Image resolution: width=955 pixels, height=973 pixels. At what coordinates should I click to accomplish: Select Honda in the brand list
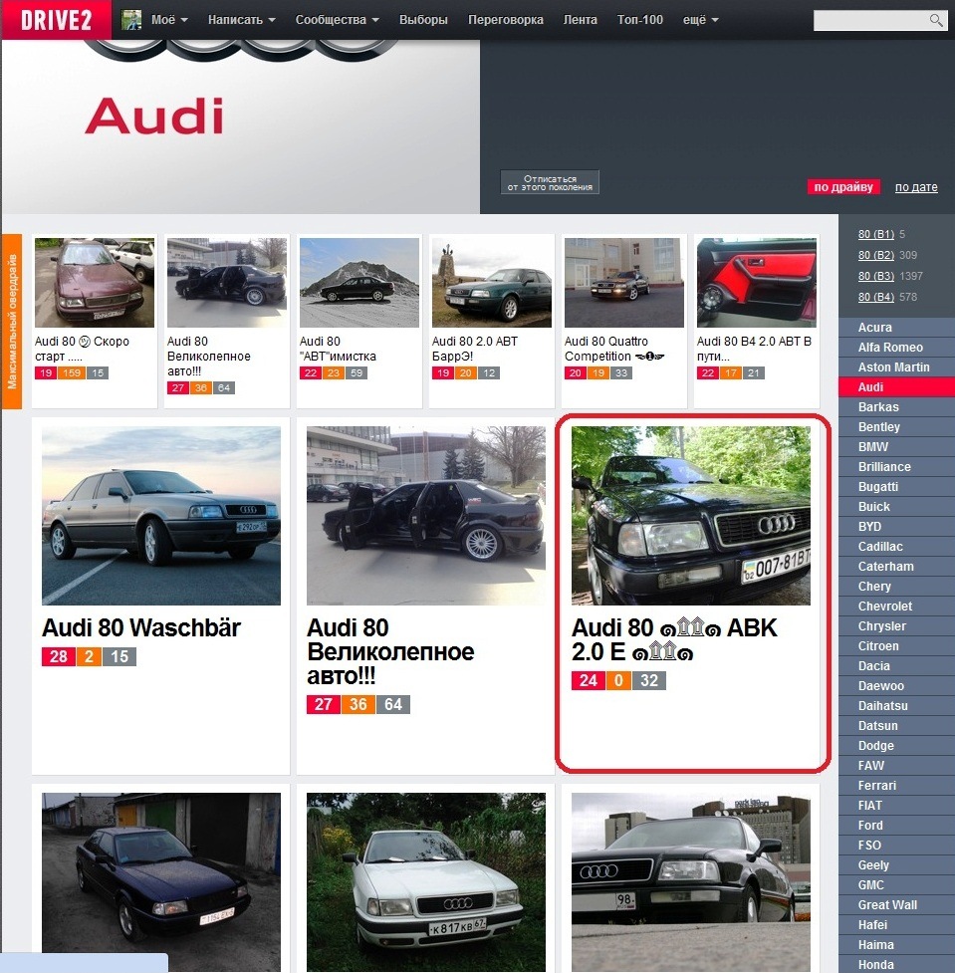pyautogui.click(x=896, y=964)
